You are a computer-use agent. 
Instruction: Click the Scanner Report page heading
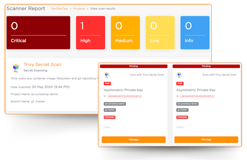(26, 9)
